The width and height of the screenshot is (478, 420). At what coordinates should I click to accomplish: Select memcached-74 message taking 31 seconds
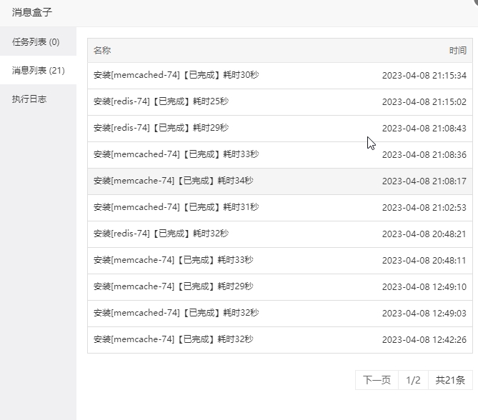[x=280, y=208]
